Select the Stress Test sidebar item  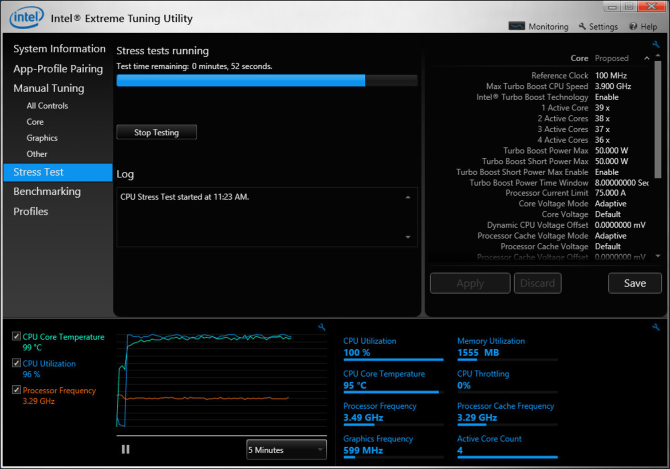(58, 172)
